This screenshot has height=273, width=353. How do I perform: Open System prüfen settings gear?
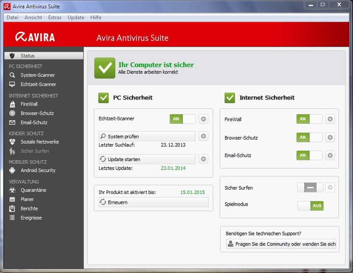203,136
